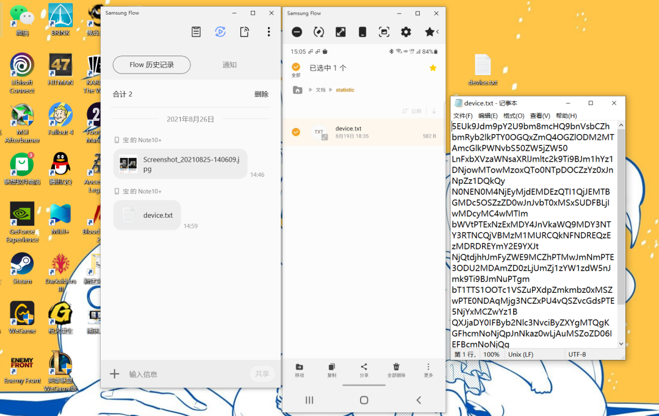This screenshot has height=416, width=659.
Task: Open the clipboard list icon in Samsung Flow
Action: 196,32
